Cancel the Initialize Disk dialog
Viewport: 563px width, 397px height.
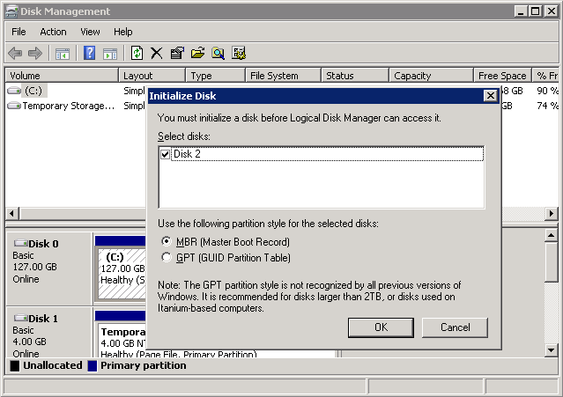455,327
